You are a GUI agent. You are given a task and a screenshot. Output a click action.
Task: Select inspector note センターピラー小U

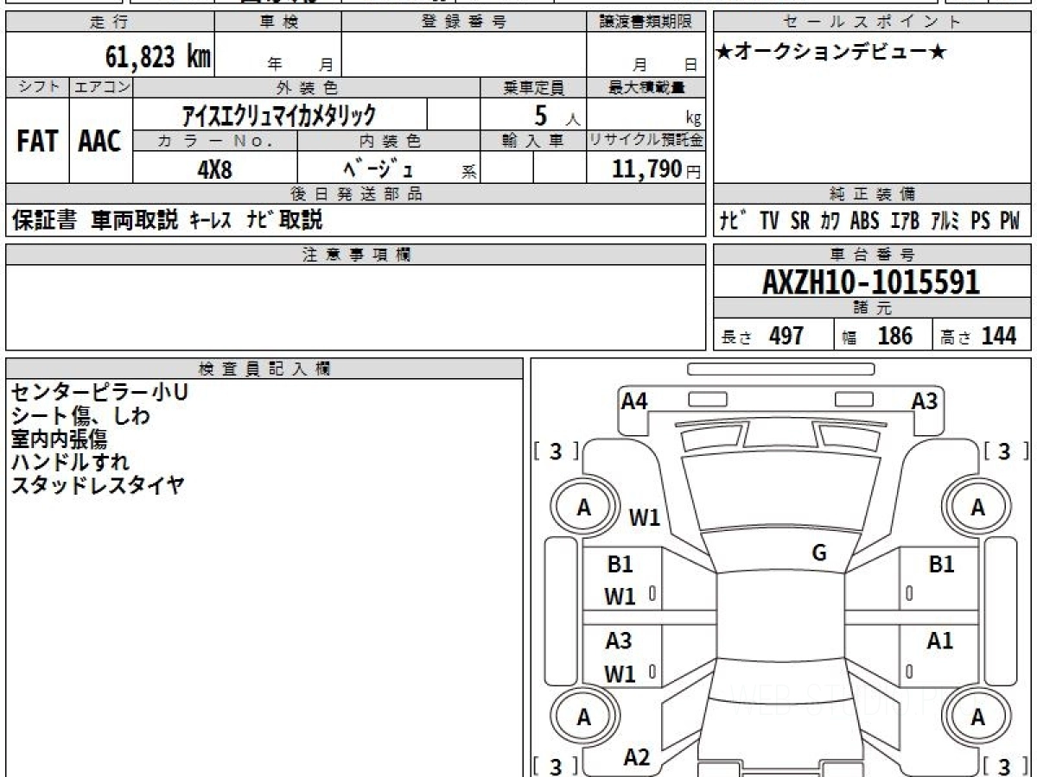coord(99,393)
